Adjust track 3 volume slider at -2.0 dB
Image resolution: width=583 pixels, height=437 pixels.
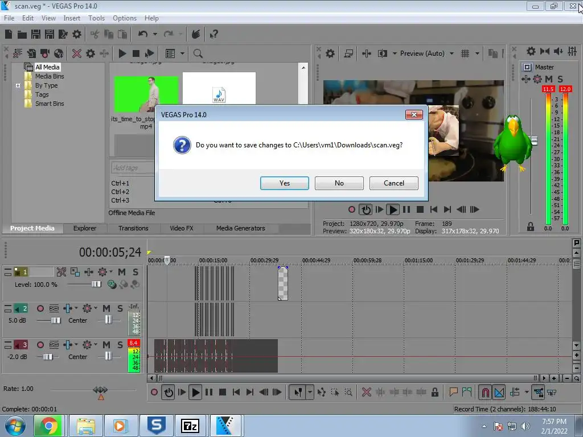[48, 357]
